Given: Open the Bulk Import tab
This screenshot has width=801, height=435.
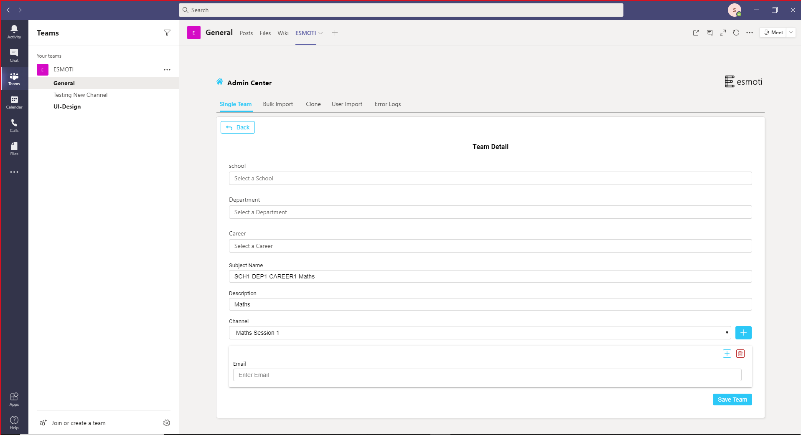Looking at the screenshot, I should tap(278, 104).
